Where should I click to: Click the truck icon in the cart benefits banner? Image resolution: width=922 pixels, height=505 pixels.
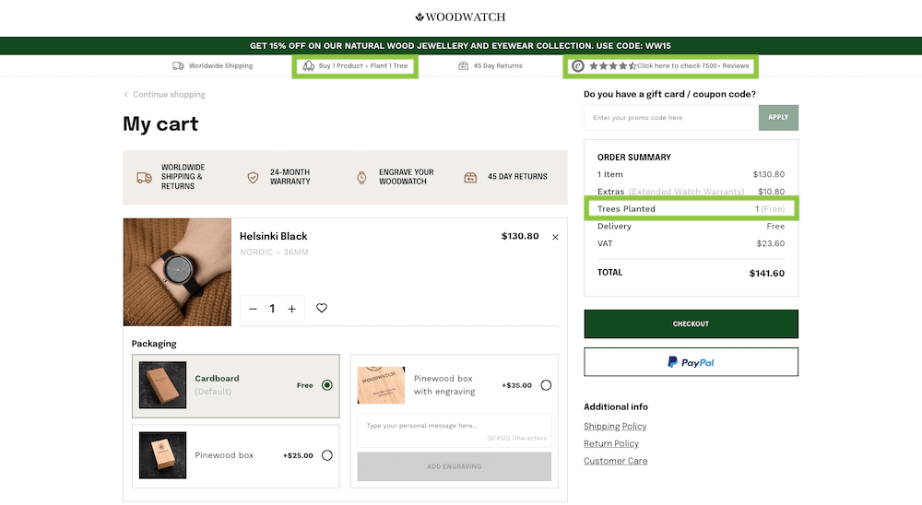click(144, 177)
